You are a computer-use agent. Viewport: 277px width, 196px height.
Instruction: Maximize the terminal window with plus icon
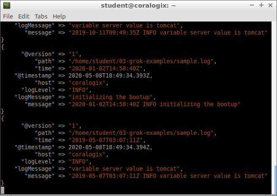(x=261, y=5)
